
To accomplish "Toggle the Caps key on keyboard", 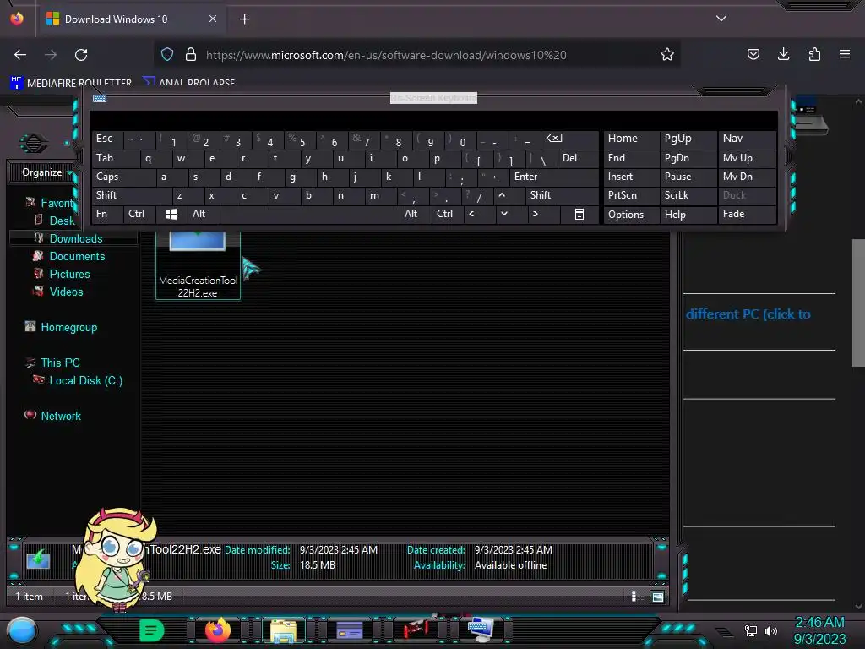I will click(x=123, y=177).
